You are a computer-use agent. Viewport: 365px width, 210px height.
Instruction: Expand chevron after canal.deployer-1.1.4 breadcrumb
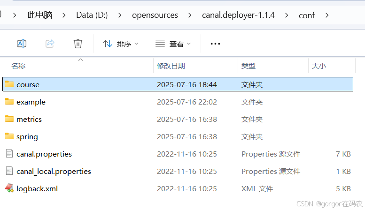[x=287, y=15]
